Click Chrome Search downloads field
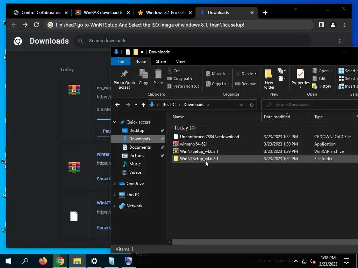 [192, 41]
